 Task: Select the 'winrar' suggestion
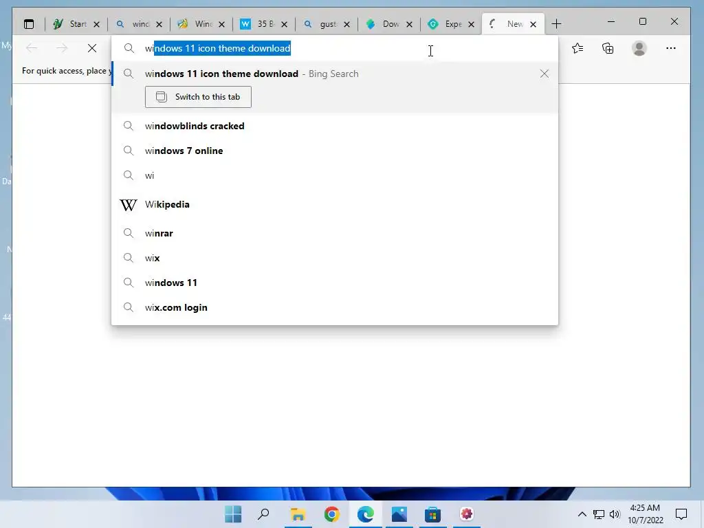click(335, 234)
